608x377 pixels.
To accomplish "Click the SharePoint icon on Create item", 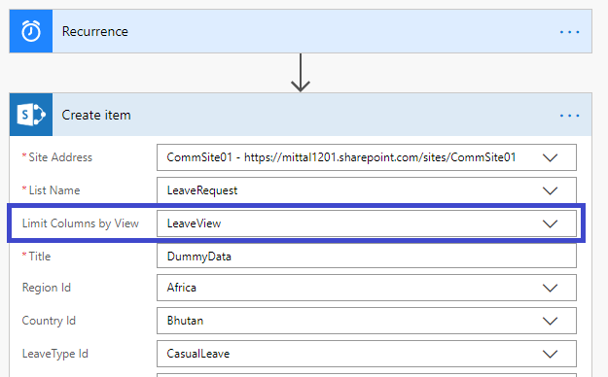I will click(x=31, y=115).
